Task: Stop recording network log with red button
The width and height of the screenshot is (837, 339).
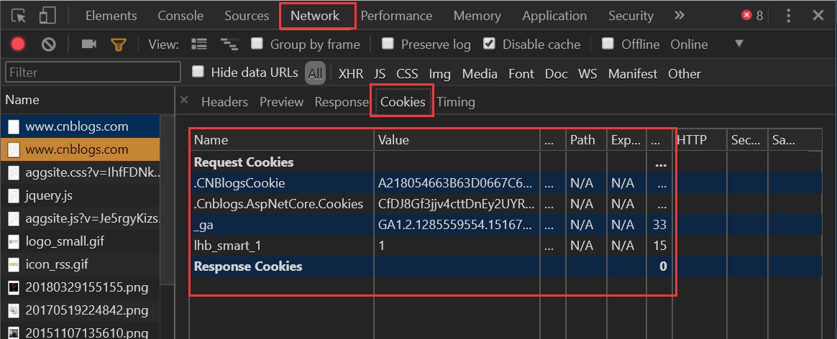Action: (18, 45)
